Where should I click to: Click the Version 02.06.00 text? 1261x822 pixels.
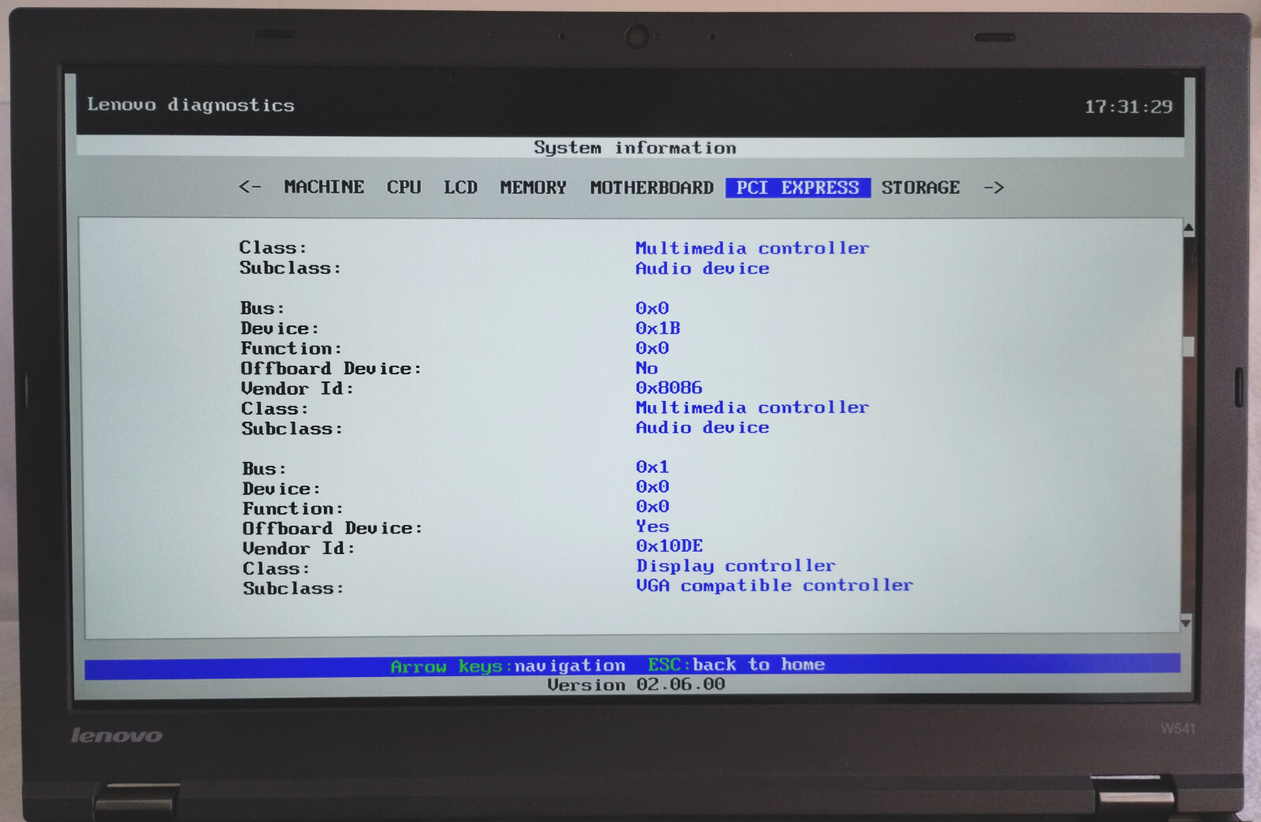click(x=636, y=684)
